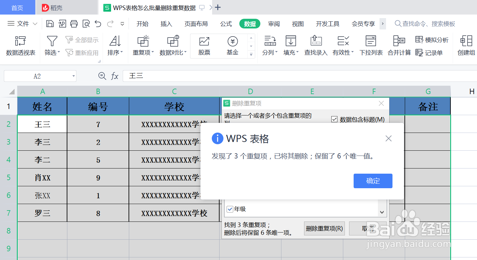The image size is (477, 260).
Task: Expand the 排序 dropdown arrow
Action: click(121, 52)
